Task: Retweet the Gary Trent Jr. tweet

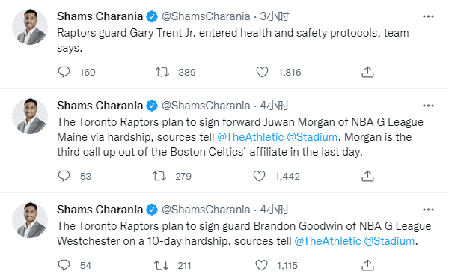Action: point(162,72)
